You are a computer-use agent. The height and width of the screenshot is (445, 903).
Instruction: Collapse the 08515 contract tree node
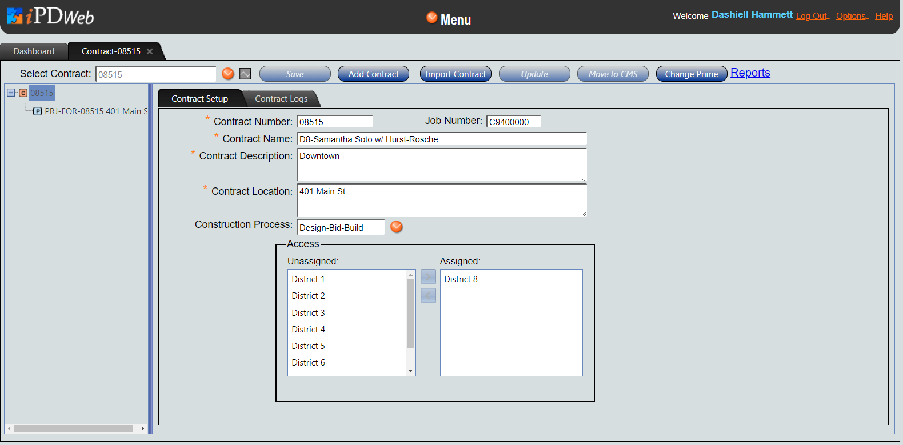[x=11, y=93]
